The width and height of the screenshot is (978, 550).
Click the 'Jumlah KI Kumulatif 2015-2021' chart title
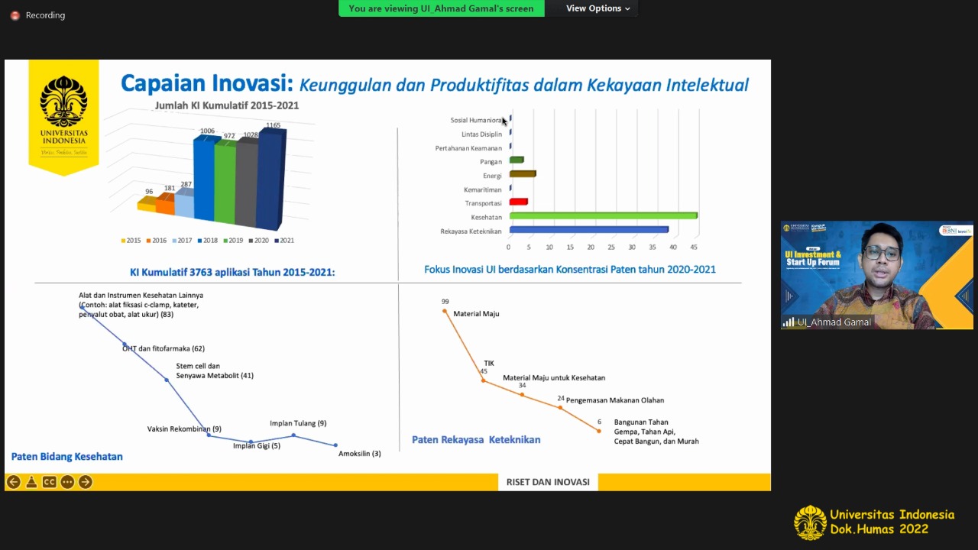(227, 105)
